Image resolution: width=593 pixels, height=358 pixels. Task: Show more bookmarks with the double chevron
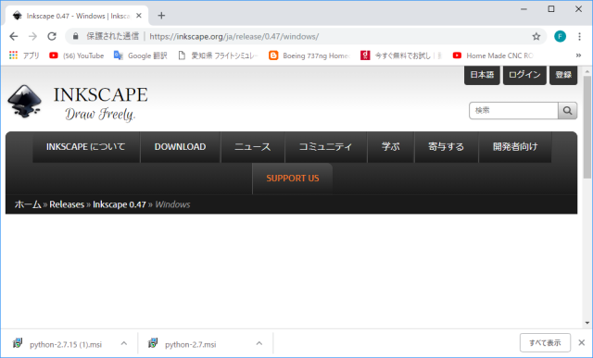point(578,56)
